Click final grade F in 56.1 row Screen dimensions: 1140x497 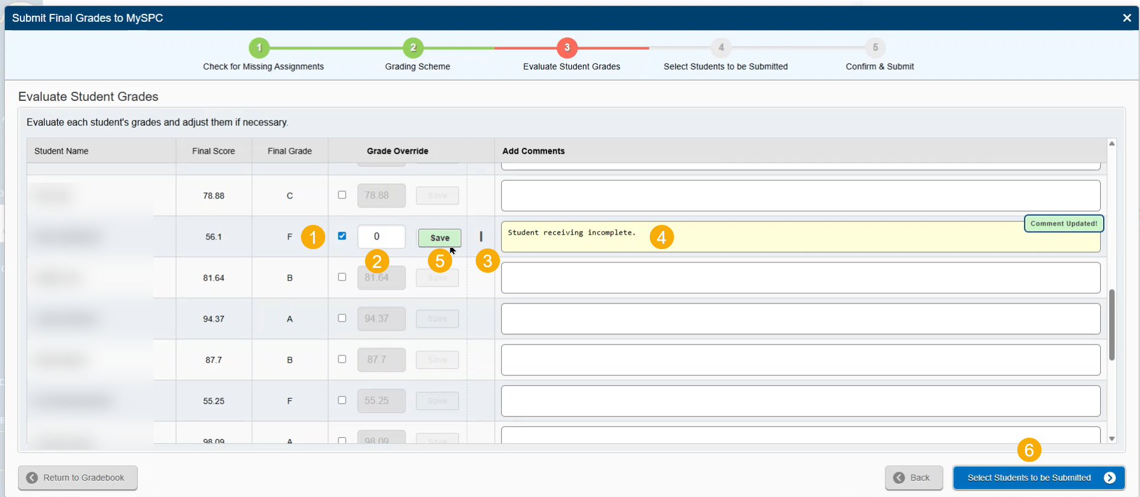(x=290, y=237)
